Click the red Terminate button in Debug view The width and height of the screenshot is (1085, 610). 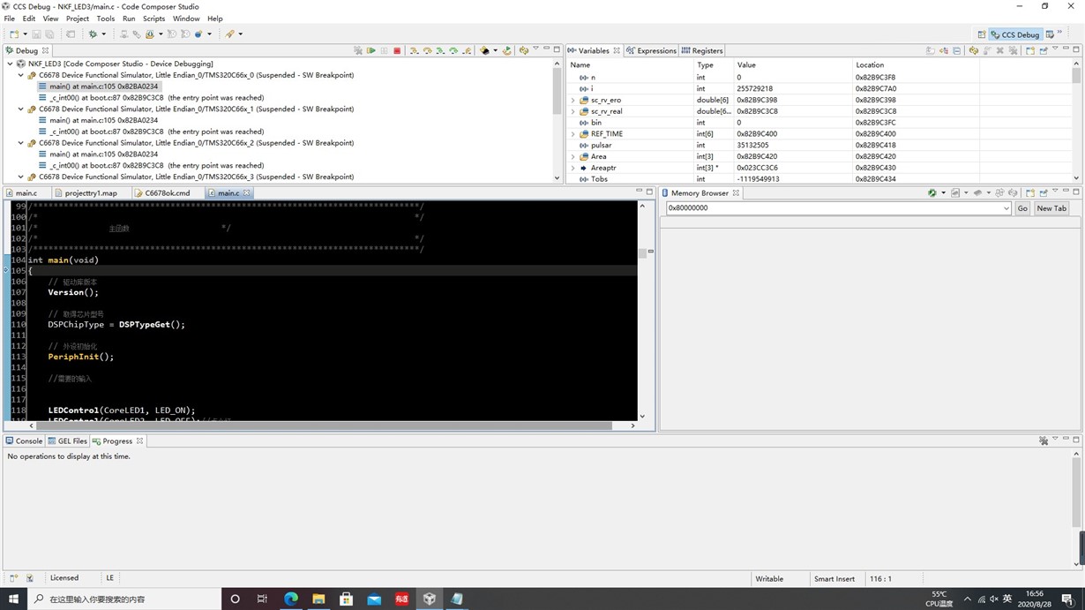[x=397, y=50]
